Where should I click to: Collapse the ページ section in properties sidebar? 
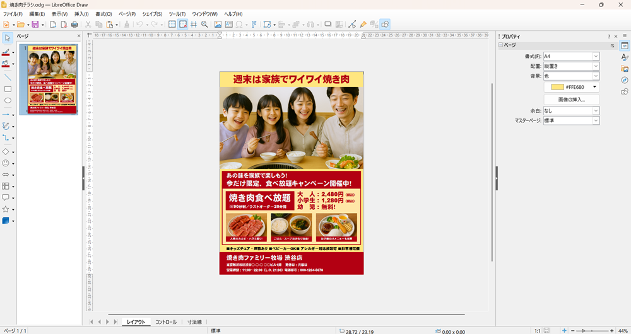[500, 45]
